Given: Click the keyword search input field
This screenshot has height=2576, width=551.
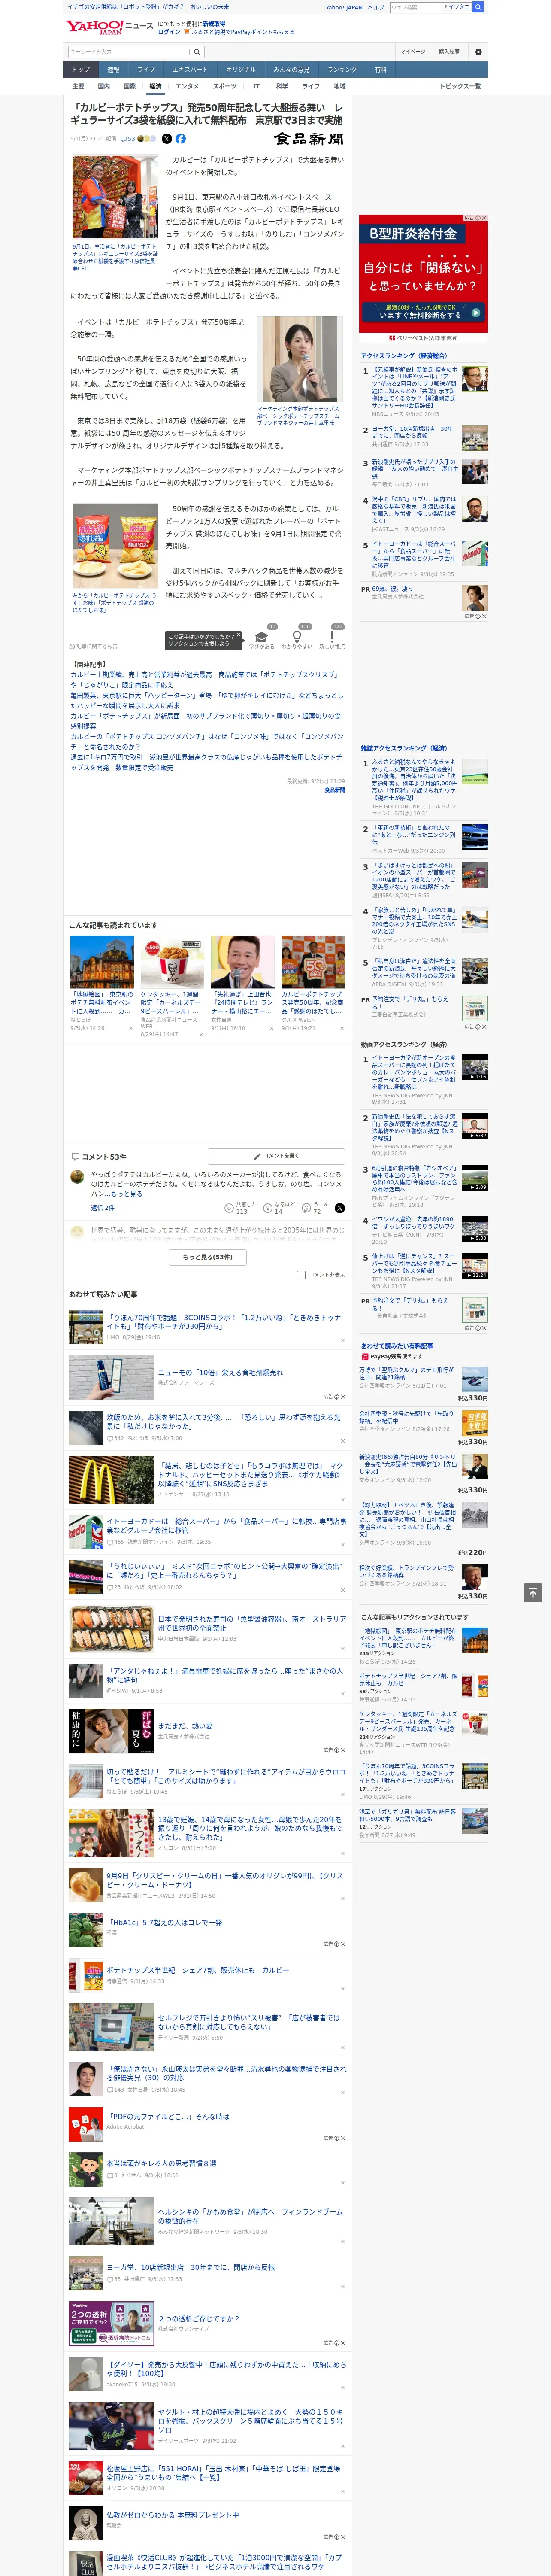Looking at the screenshot, I should click(129, 51).
